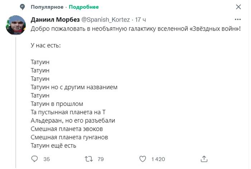The height and width of the screenshot is (169, 251).
Task: Click the tweet's opening line about «Звёздных войн»
Action: click(x=136, y=28)
